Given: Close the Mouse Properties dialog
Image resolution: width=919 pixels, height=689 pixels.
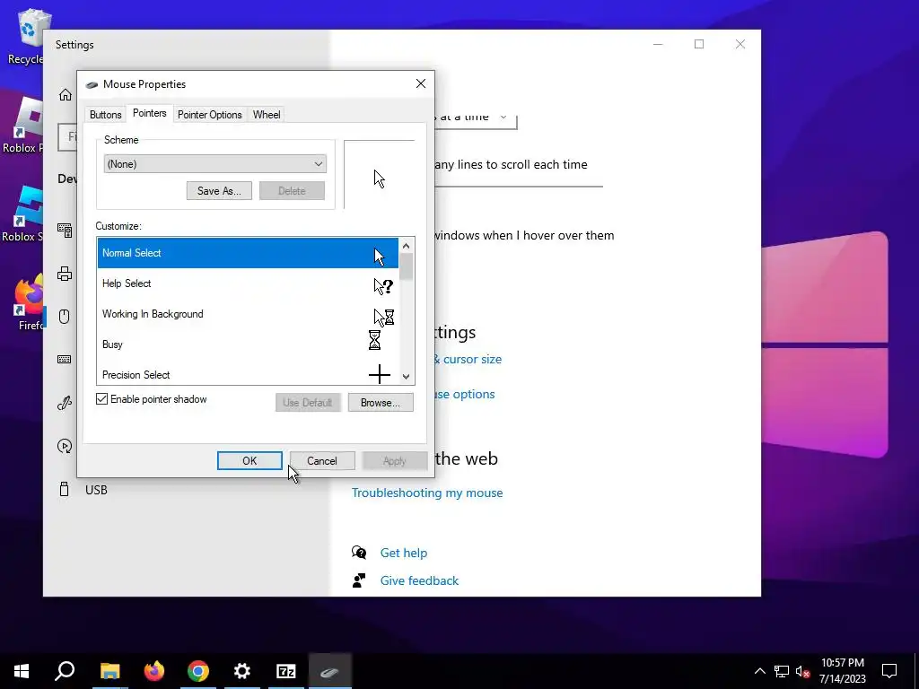Looking at the screenshot, I should tap(421, 83).
